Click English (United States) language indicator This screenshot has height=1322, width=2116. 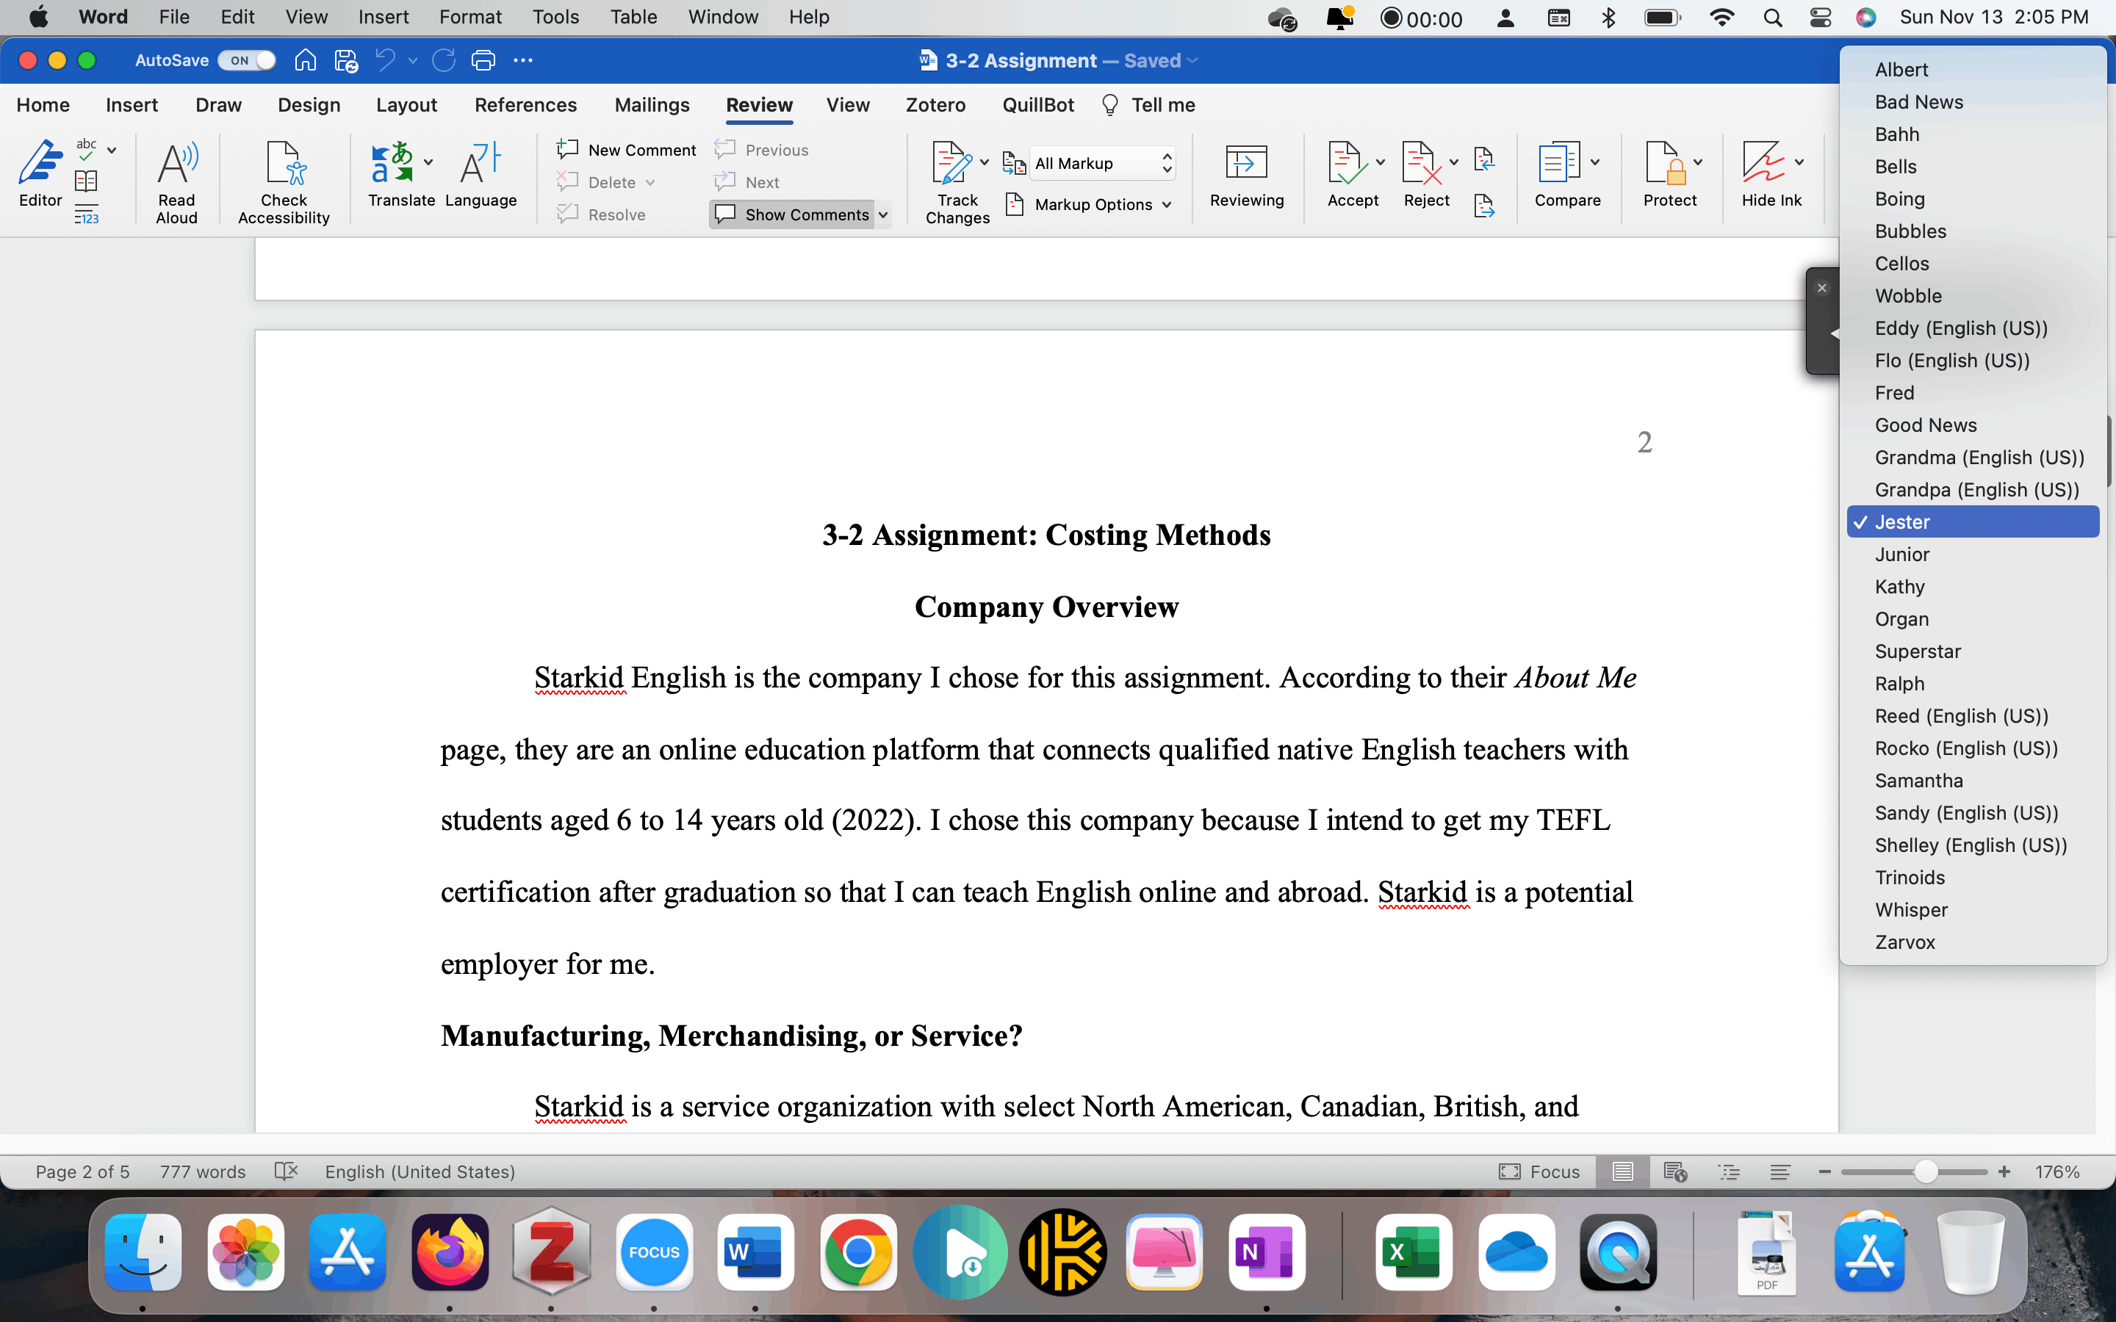click(x=420, y=1171)
